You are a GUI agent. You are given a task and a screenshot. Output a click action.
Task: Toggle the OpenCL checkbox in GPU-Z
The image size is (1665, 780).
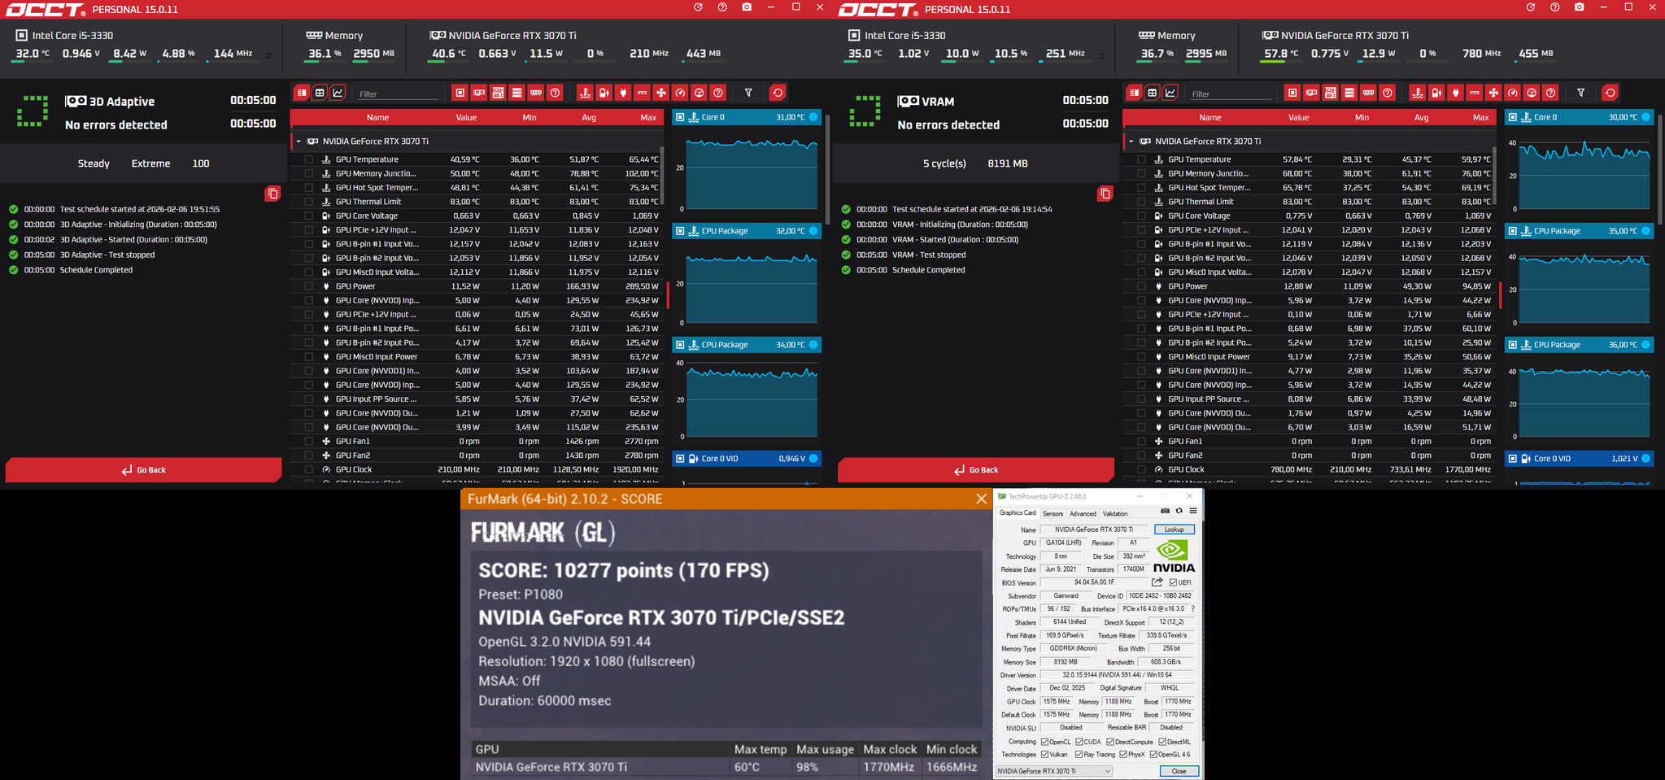[x=1045, y=742]
